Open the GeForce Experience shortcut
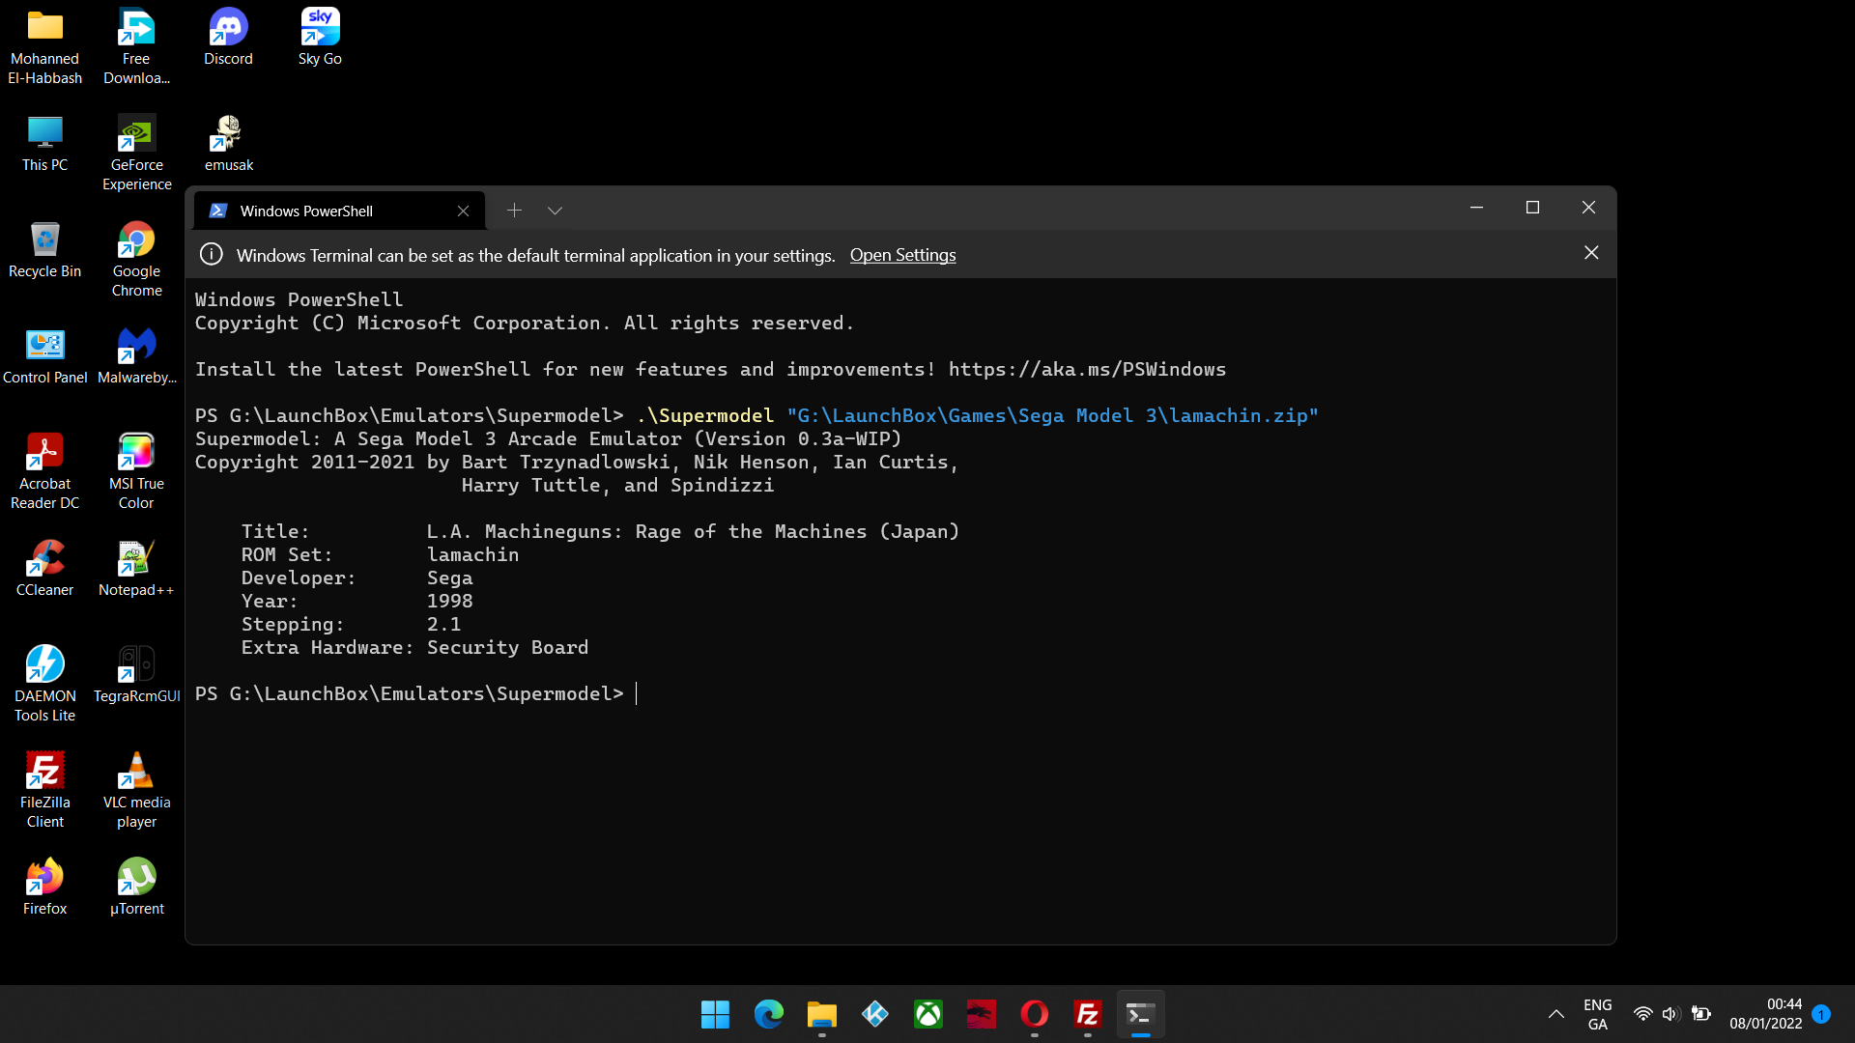Image resolution: width=1855 pixels, height=1043 pixels. 136,154
